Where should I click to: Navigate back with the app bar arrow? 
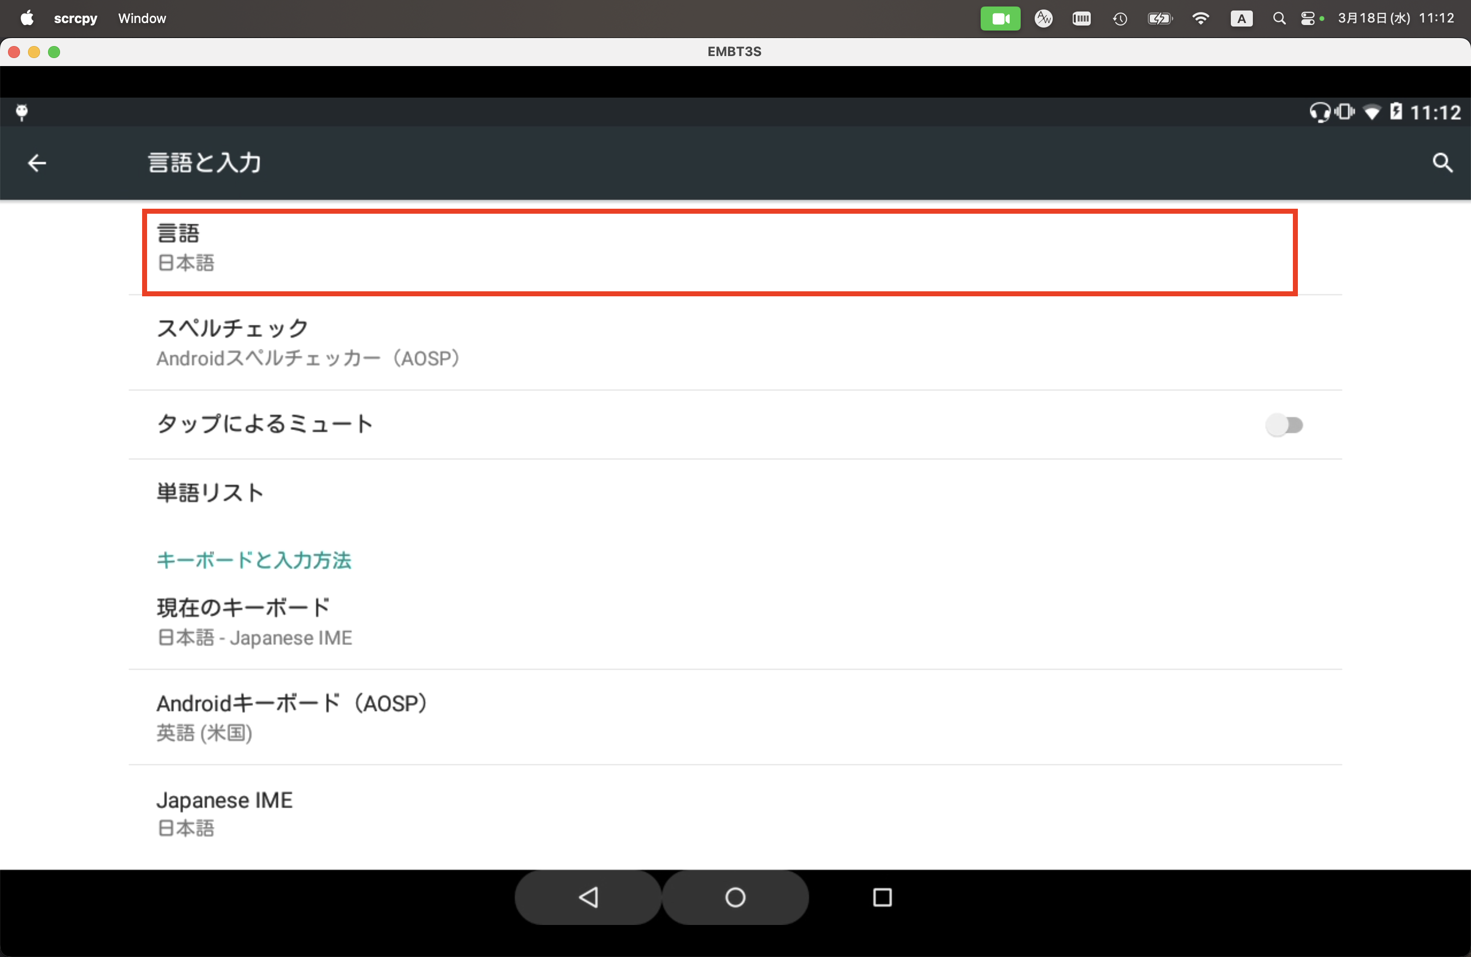point(36,163)
